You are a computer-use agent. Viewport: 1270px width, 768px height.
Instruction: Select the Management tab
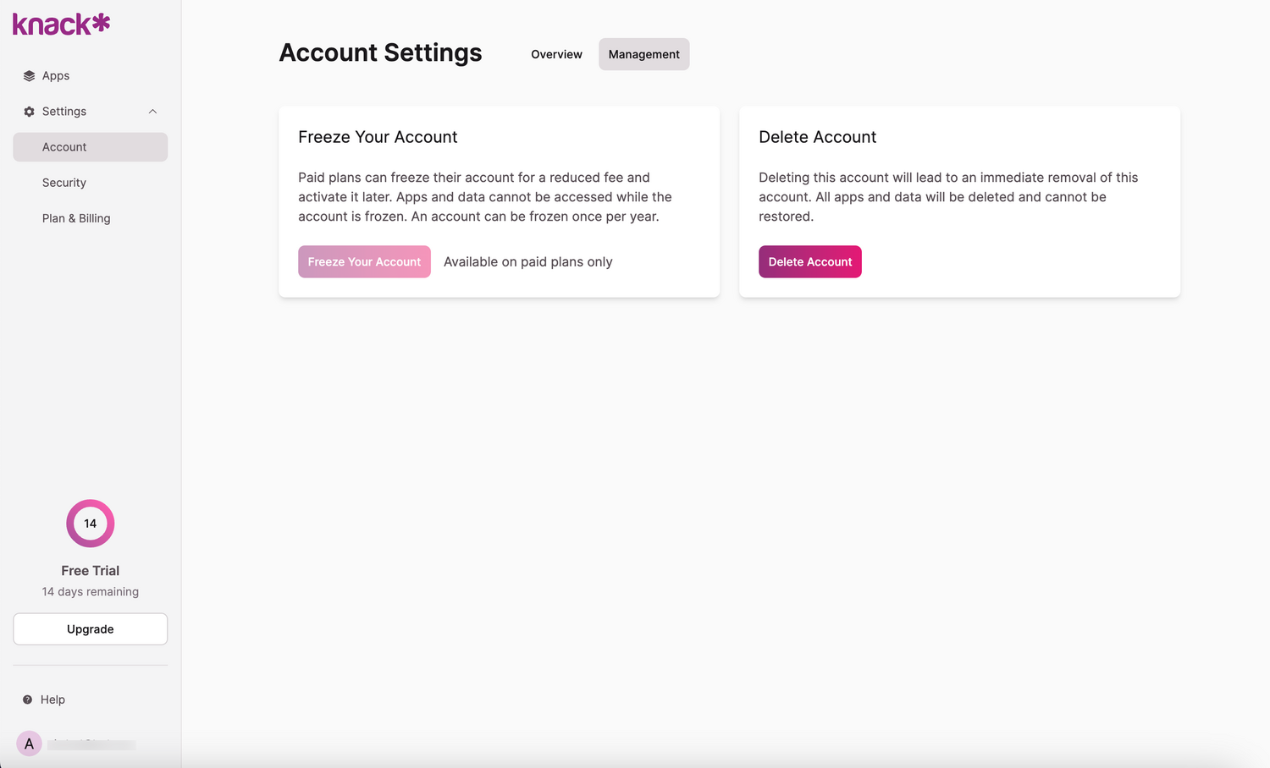click(x=643, y=54)
